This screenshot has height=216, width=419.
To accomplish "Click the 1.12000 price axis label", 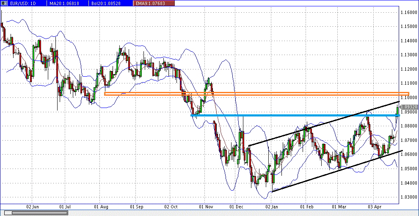I will [x=408, y=69].
